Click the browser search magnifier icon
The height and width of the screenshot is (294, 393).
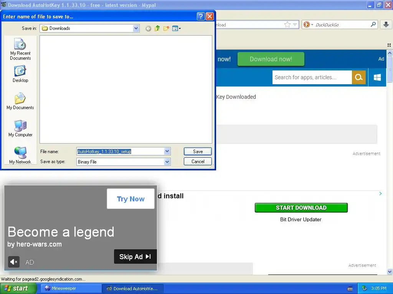(373, 24)
